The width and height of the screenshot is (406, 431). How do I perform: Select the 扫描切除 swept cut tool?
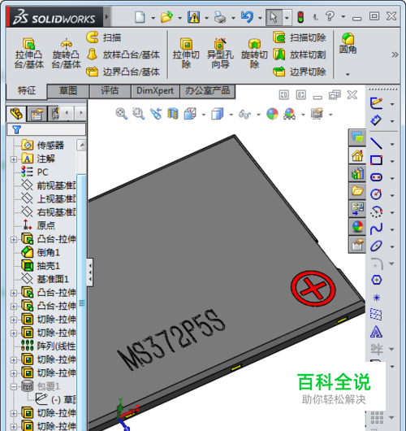point(300,37)
